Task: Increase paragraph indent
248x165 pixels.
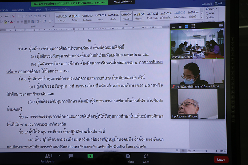Action: (39, 16)
